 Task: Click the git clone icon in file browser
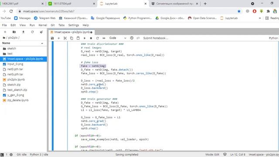(x=41, y=32)
